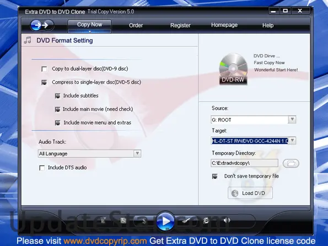Click the Load DVD button

[250, 193]
